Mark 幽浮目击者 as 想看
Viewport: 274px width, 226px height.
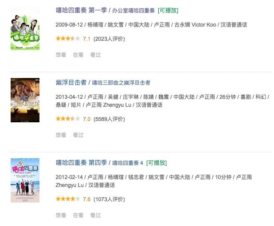tap(61, 135)
